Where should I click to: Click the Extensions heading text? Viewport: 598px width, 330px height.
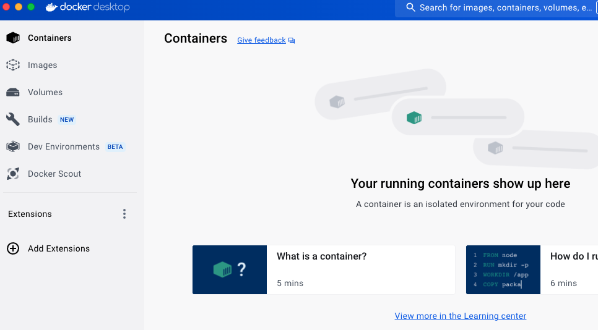coord(30,214)
